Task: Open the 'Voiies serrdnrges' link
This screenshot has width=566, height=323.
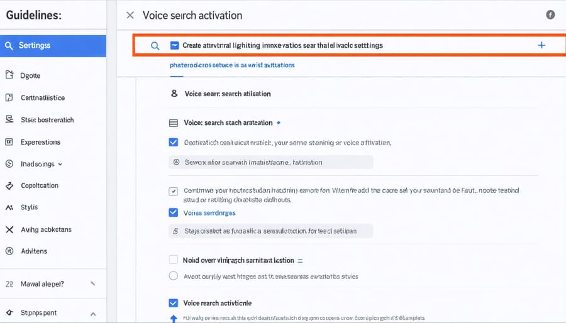Action: 209,213
